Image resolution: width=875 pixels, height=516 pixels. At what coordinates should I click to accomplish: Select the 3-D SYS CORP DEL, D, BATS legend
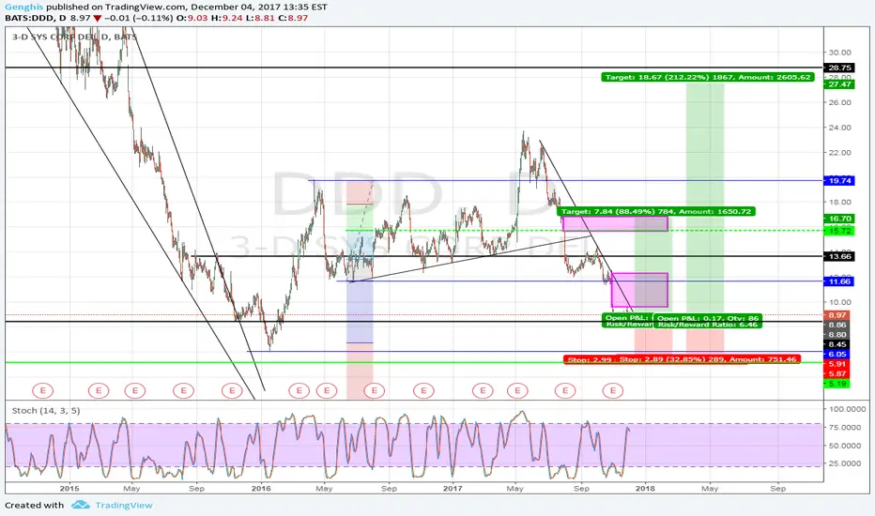point(74,37)
